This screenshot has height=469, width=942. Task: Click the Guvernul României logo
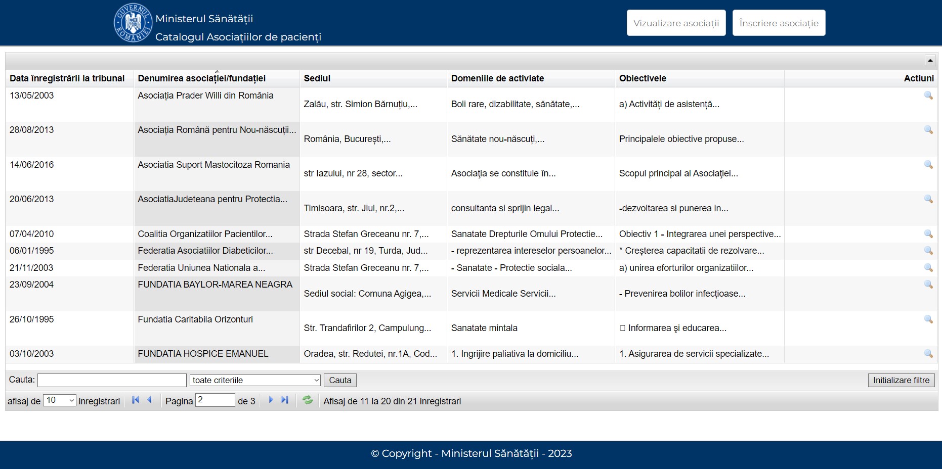click(133, 23)
